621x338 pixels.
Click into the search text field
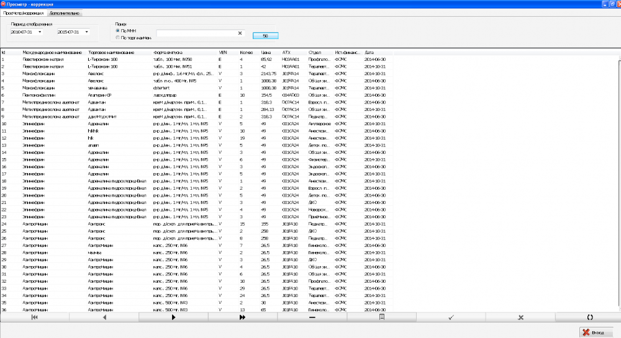(196, 33)
